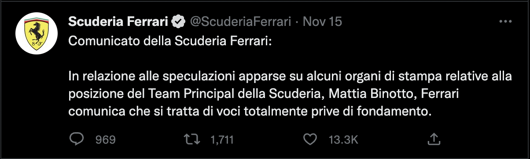Open the Nov 15 timestamp permalink
Image resolution: width=530 pixels, height=159 pixels.
pos(323,22)
